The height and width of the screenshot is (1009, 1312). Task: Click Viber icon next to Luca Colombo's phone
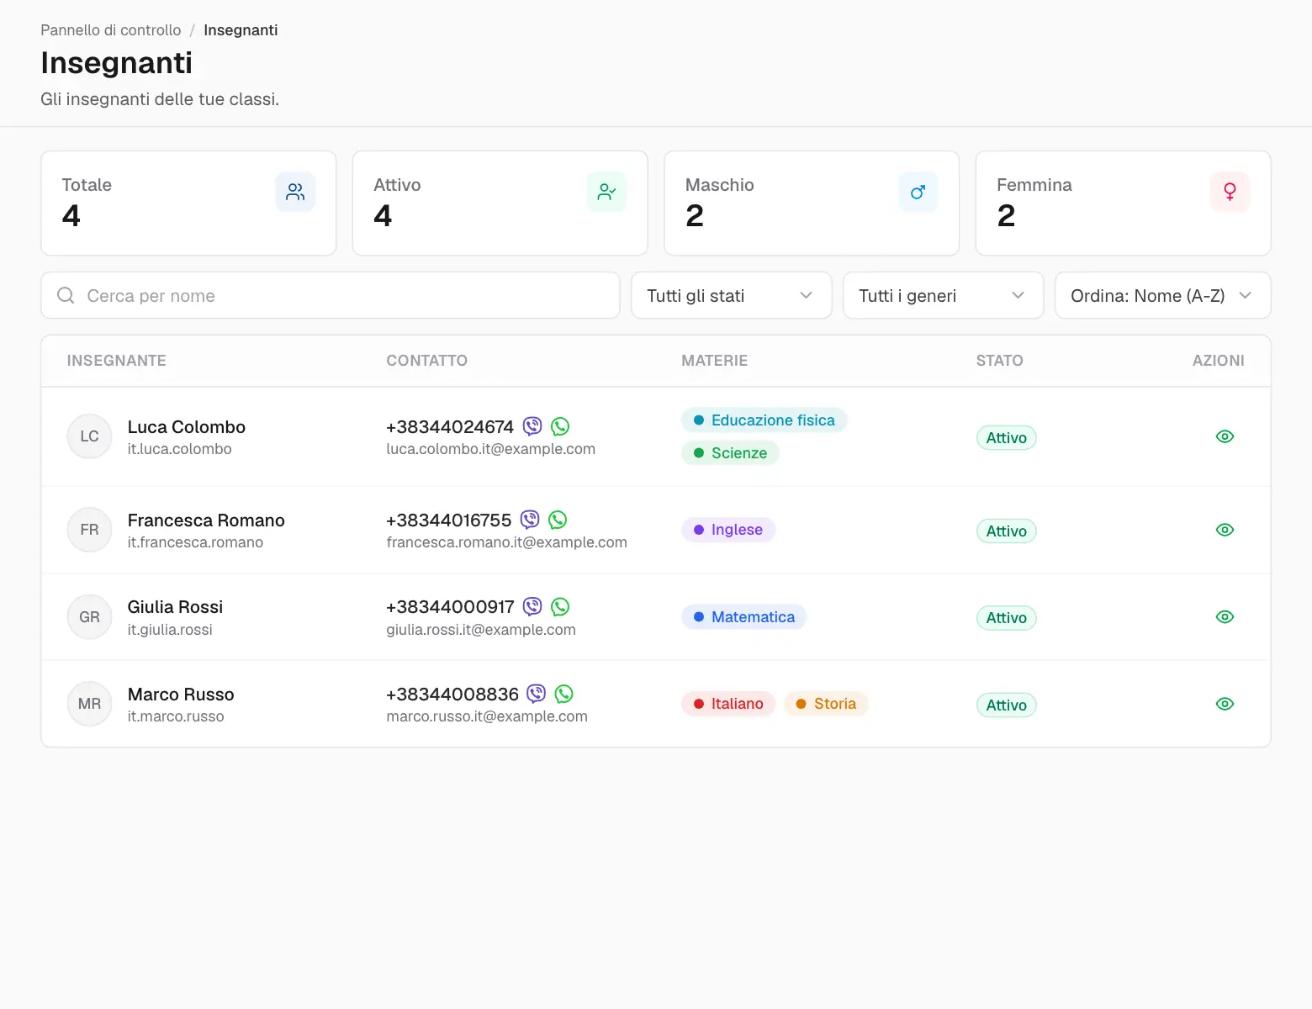point(532,426)
